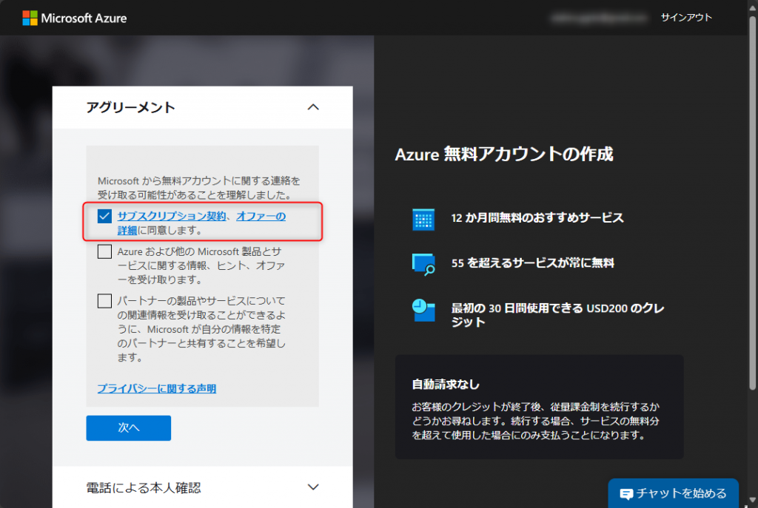Open the プライバシーに関する声明 link

(x=157, y=388)
